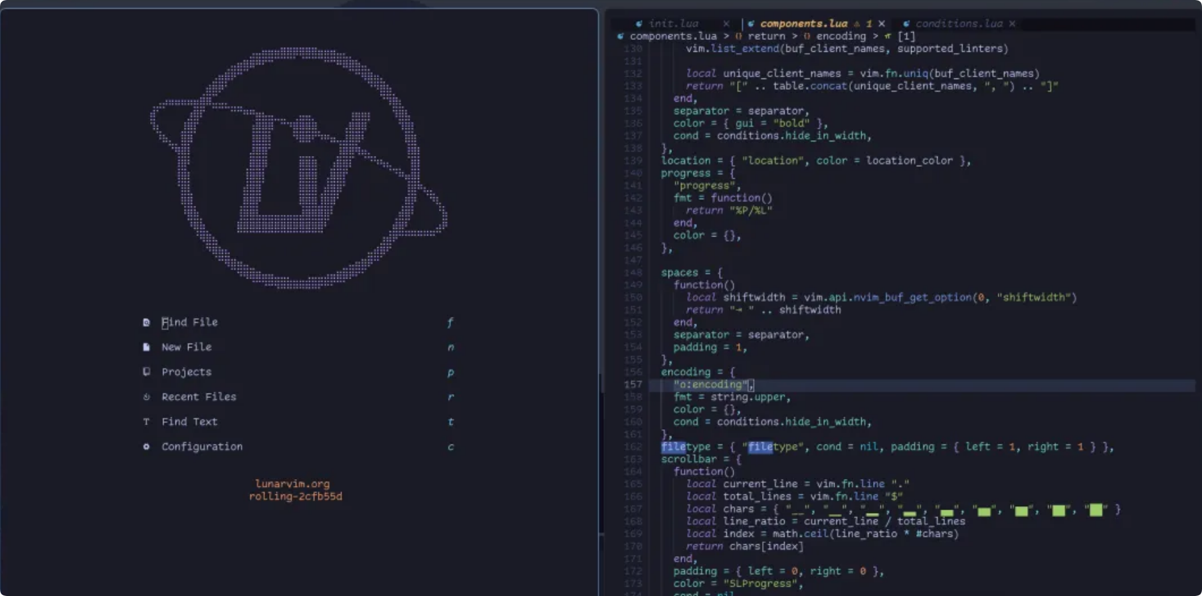Click the 'c' shortcut for Configuration
Viewport: 1202px width, 596px height.
[451, 447]
